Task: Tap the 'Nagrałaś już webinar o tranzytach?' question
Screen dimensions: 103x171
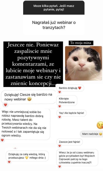Action: pyautogui.click(x=54, y=25)
